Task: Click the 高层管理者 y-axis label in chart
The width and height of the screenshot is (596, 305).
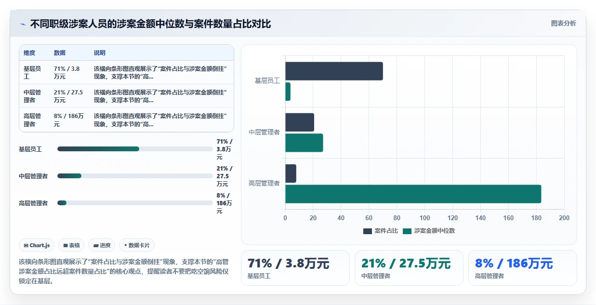Action: 264,183
